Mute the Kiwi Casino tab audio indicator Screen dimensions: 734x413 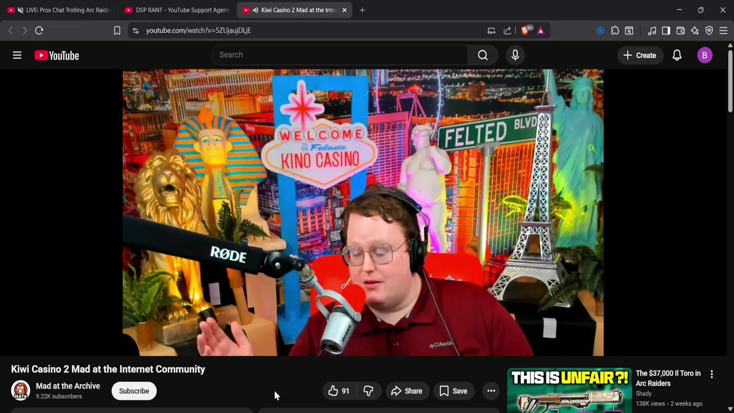pyautogui.click(x=255, y=10)
